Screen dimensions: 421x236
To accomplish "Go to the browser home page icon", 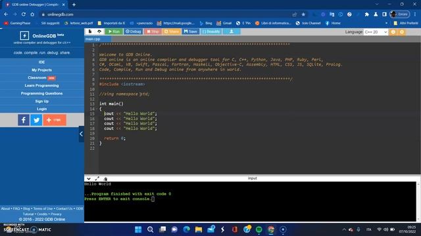I will (32, 14).
